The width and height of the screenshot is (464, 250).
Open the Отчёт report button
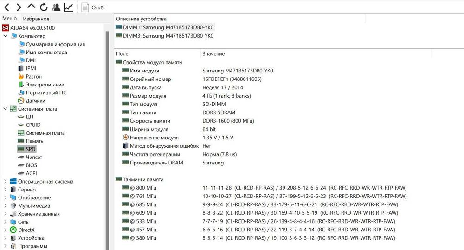tap(93, 7)
